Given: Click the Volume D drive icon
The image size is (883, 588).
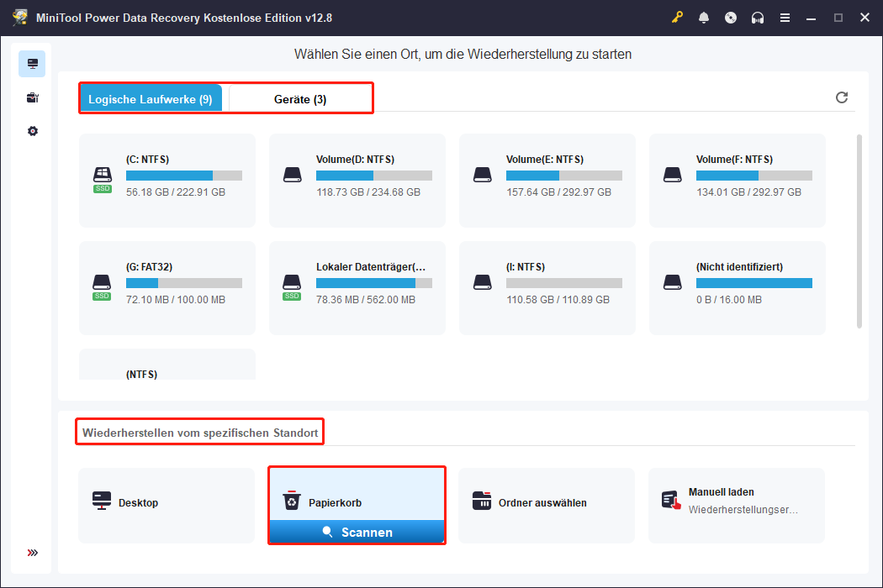Looking at the screenshot, I should click(x=293, y=175).
